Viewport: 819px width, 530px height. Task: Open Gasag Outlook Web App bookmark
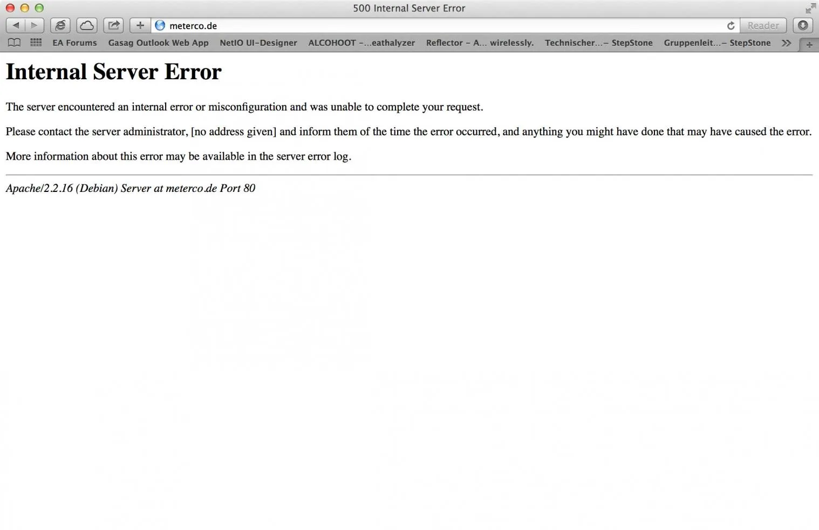(x=158, y=43)
